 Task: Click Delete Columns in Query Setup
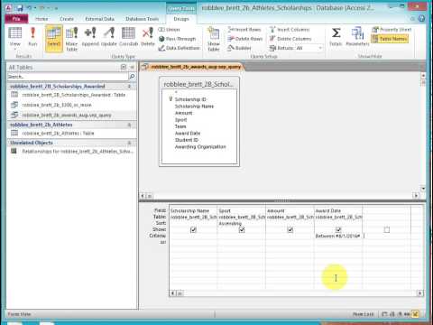click(290, 39)
